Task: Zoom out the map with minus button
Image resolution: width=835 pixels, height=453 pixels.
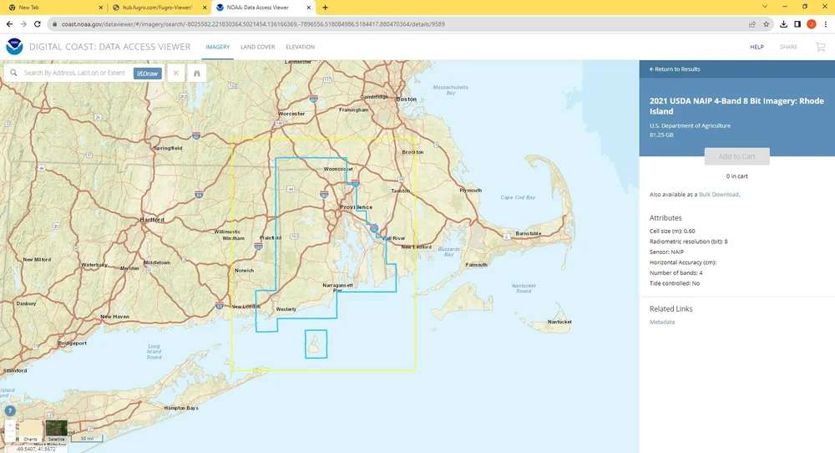Action: pyautogui.click(x=9, y=435)
